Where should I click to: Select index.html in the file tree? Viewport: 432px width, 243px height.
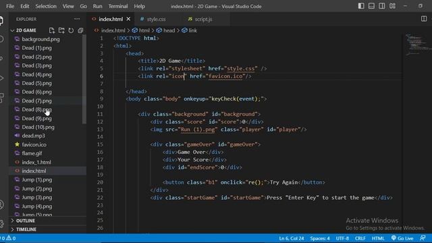click(34, 171)
